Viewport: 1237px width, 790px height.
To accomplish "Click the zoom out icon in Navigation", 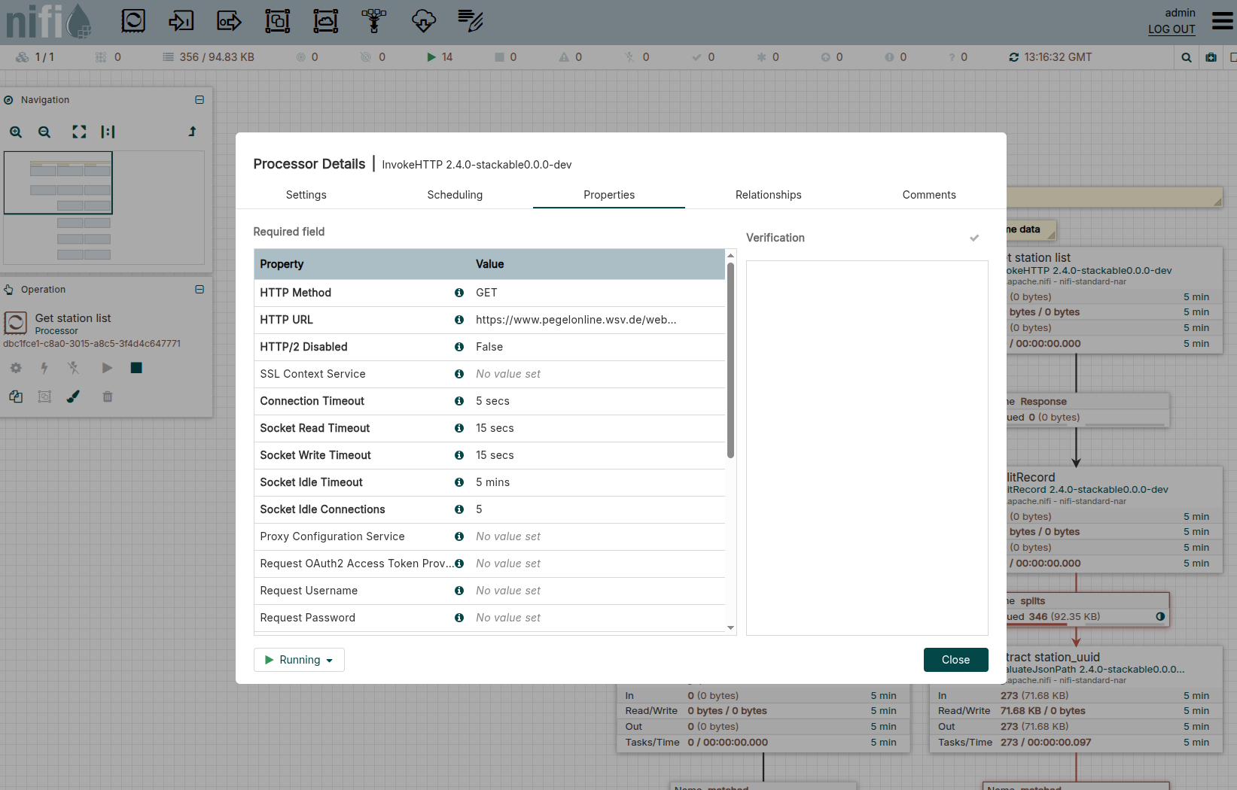I will [x=44, y=132].
